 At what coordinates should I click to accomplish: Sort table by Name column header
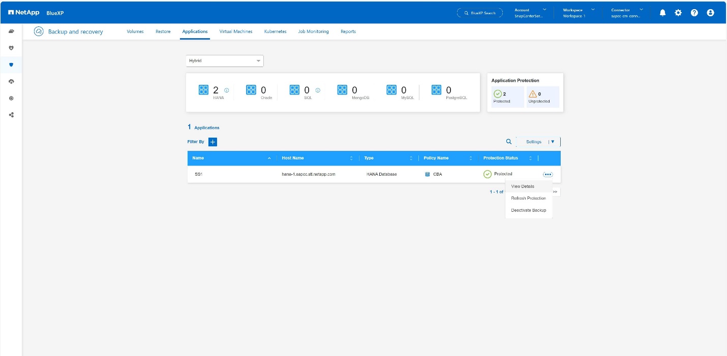(198, 158)
